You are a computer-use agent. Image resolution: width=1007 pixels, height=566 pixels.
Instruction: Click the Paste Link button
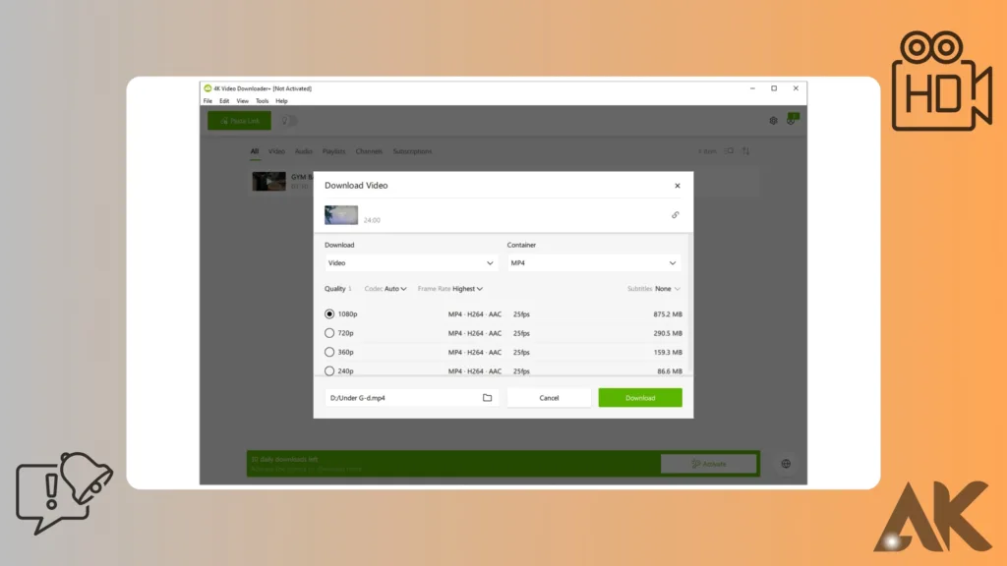(x=239, y=121)
